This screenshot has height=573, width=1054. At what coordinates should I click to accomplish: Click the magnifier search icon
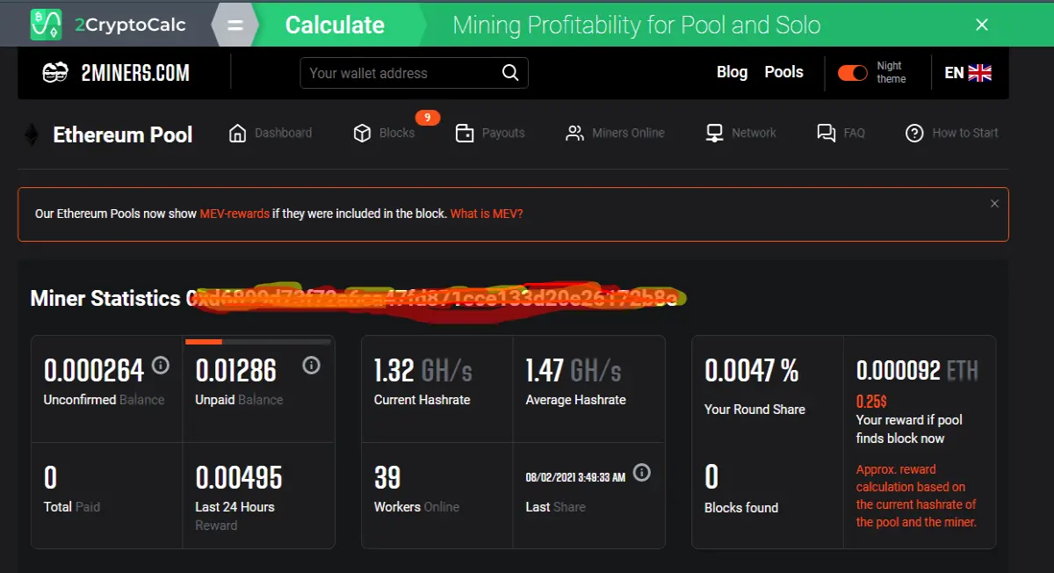tap(510, 73)
